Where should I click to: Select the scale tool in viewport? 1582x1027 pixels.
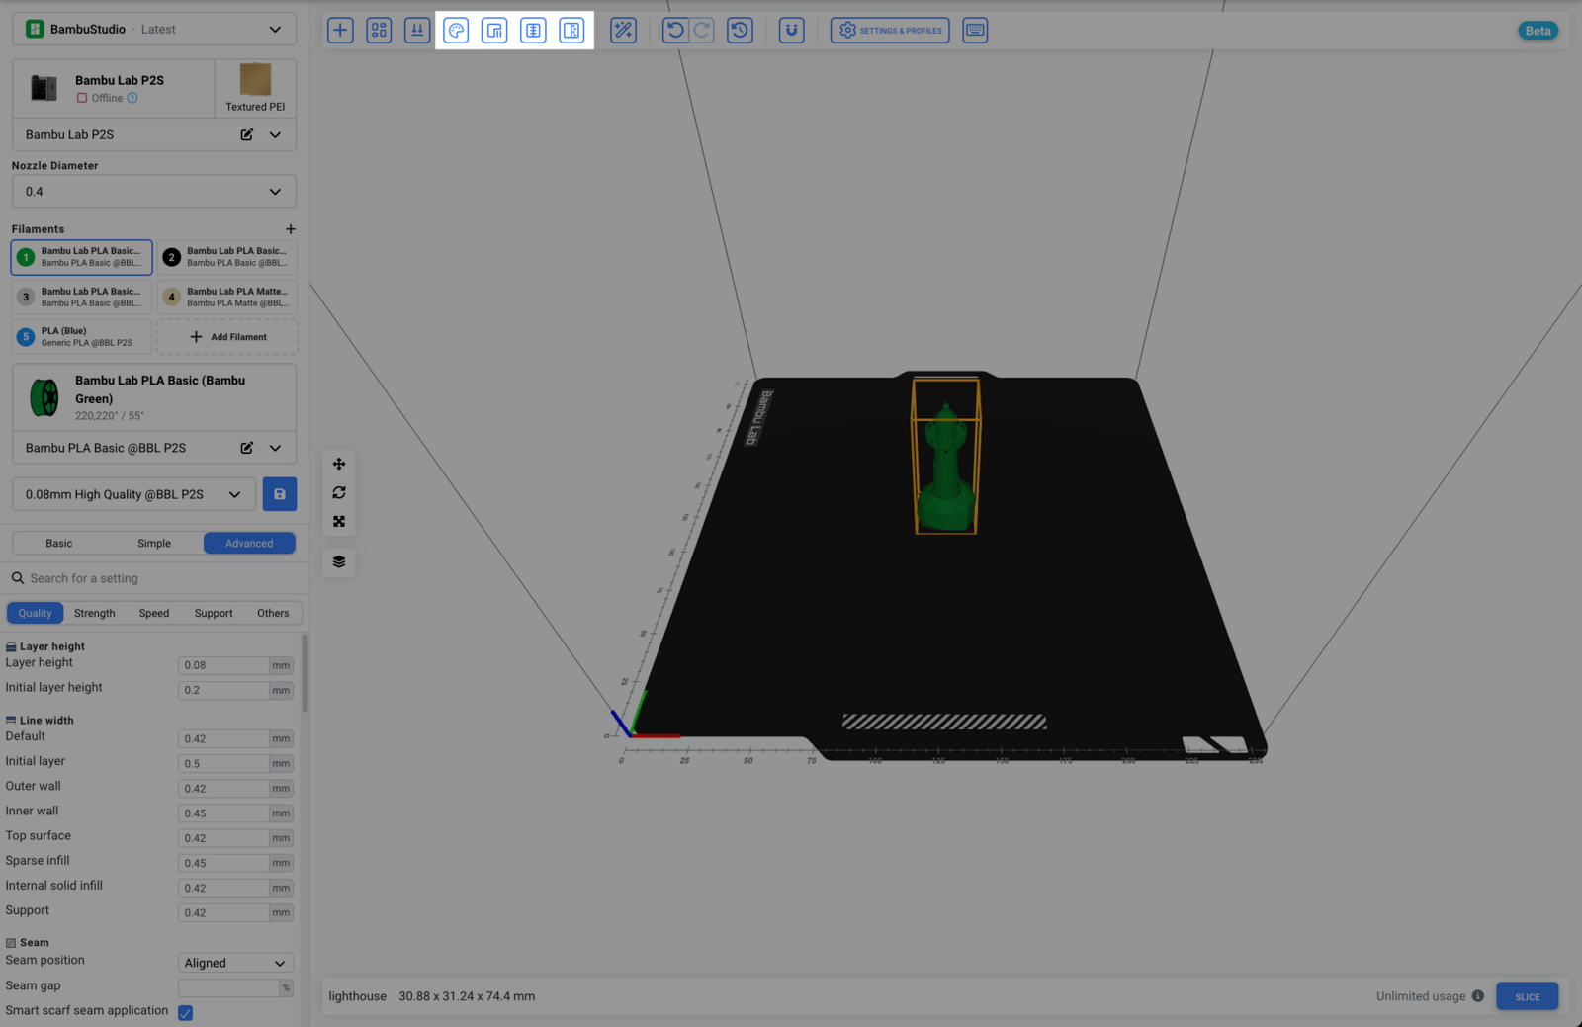(339, 521)
